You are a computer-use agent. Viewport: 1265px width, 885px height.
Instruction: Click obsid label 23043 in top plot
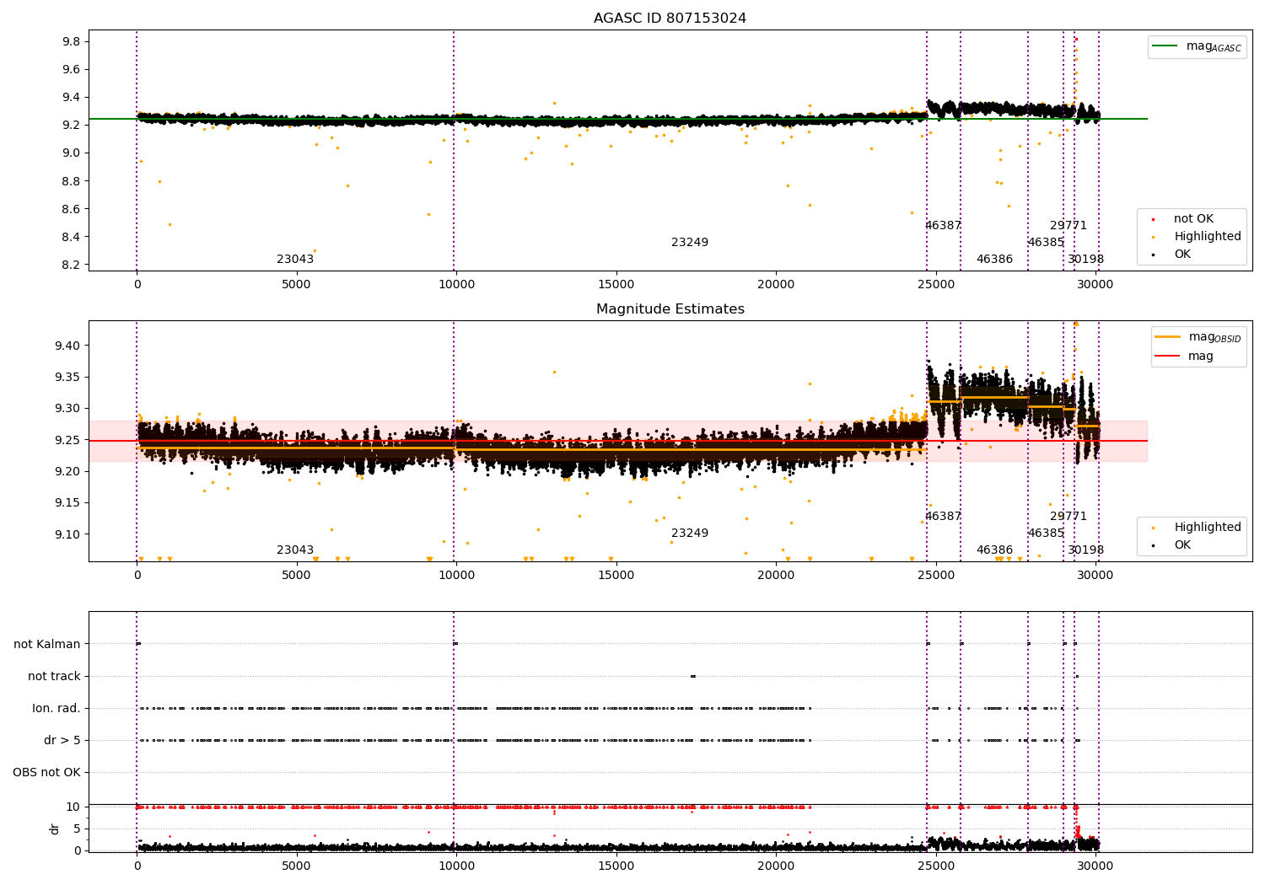(x=295, y=260)
